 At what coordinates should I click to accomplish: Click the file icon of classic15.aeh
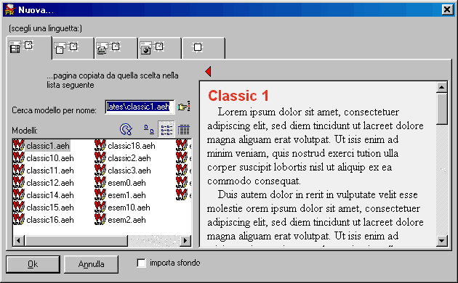click(18, 208)
